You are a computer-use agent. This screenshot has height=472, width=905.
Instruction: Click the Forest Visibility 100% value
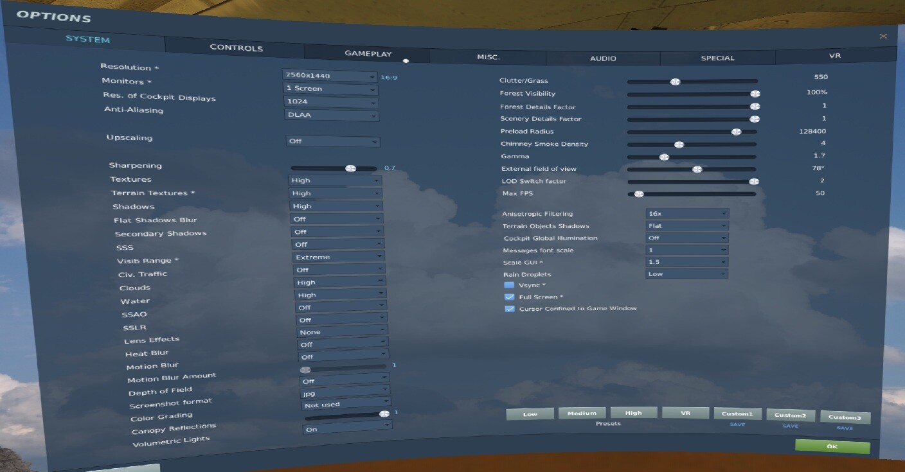(816, 92)
